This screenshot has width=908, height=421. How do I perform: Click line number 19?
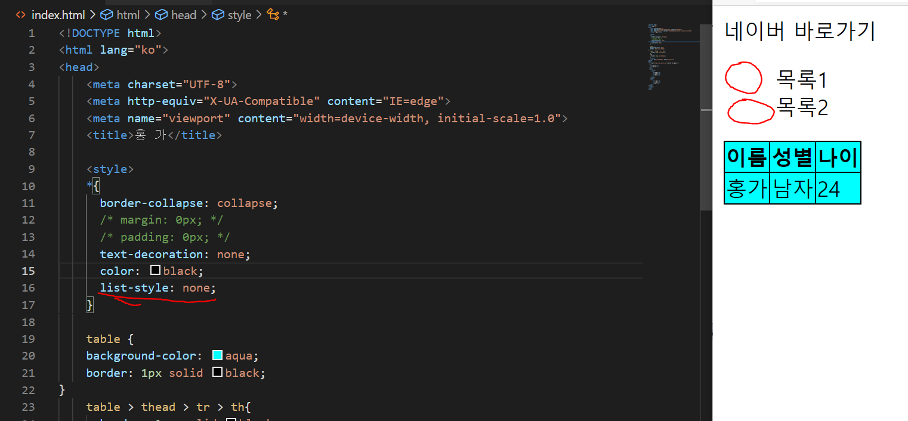28,339
